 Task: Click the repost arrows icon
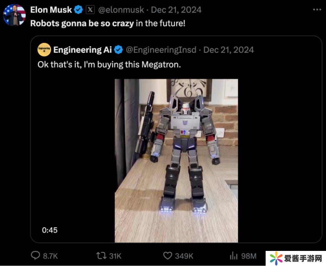pos(101,256)
